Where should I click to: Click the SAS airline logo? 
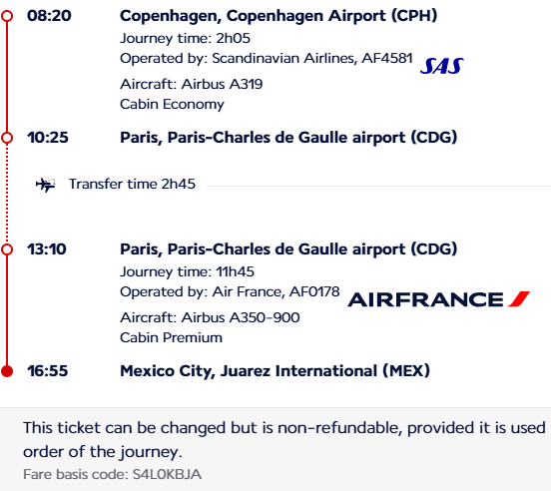(x=442, y=66)
